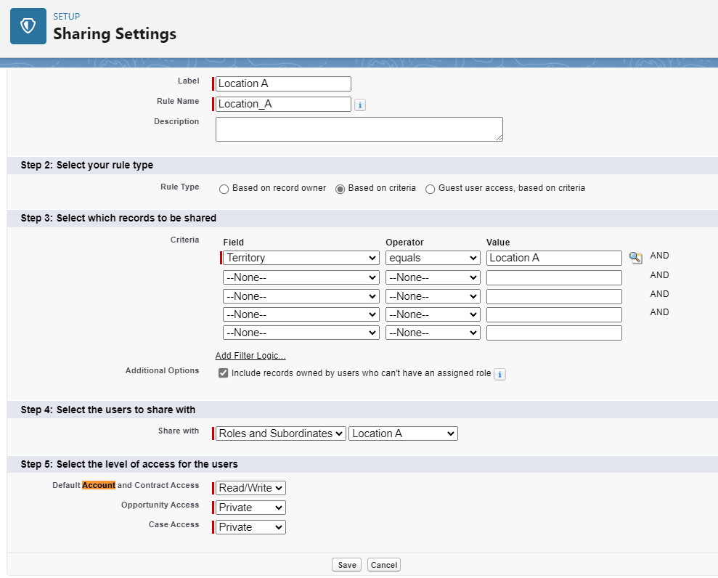Open fifth row Operator --None-- dropdown

(x=433, y=333)
